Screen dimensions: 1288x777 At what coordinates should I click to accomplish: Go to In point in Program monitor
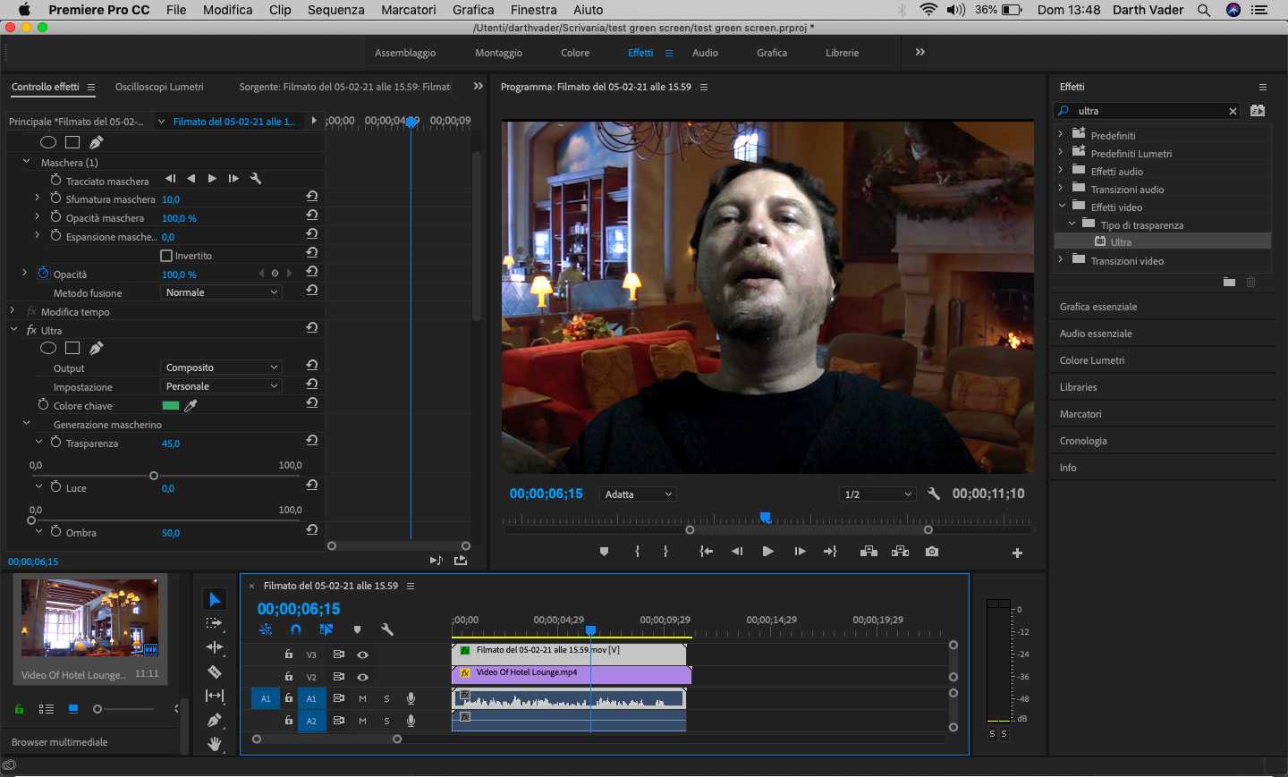pos(707,552)
